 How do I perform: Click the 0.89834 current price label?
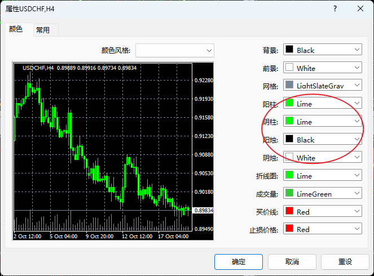pyautogui.click(x=203, y=211)
